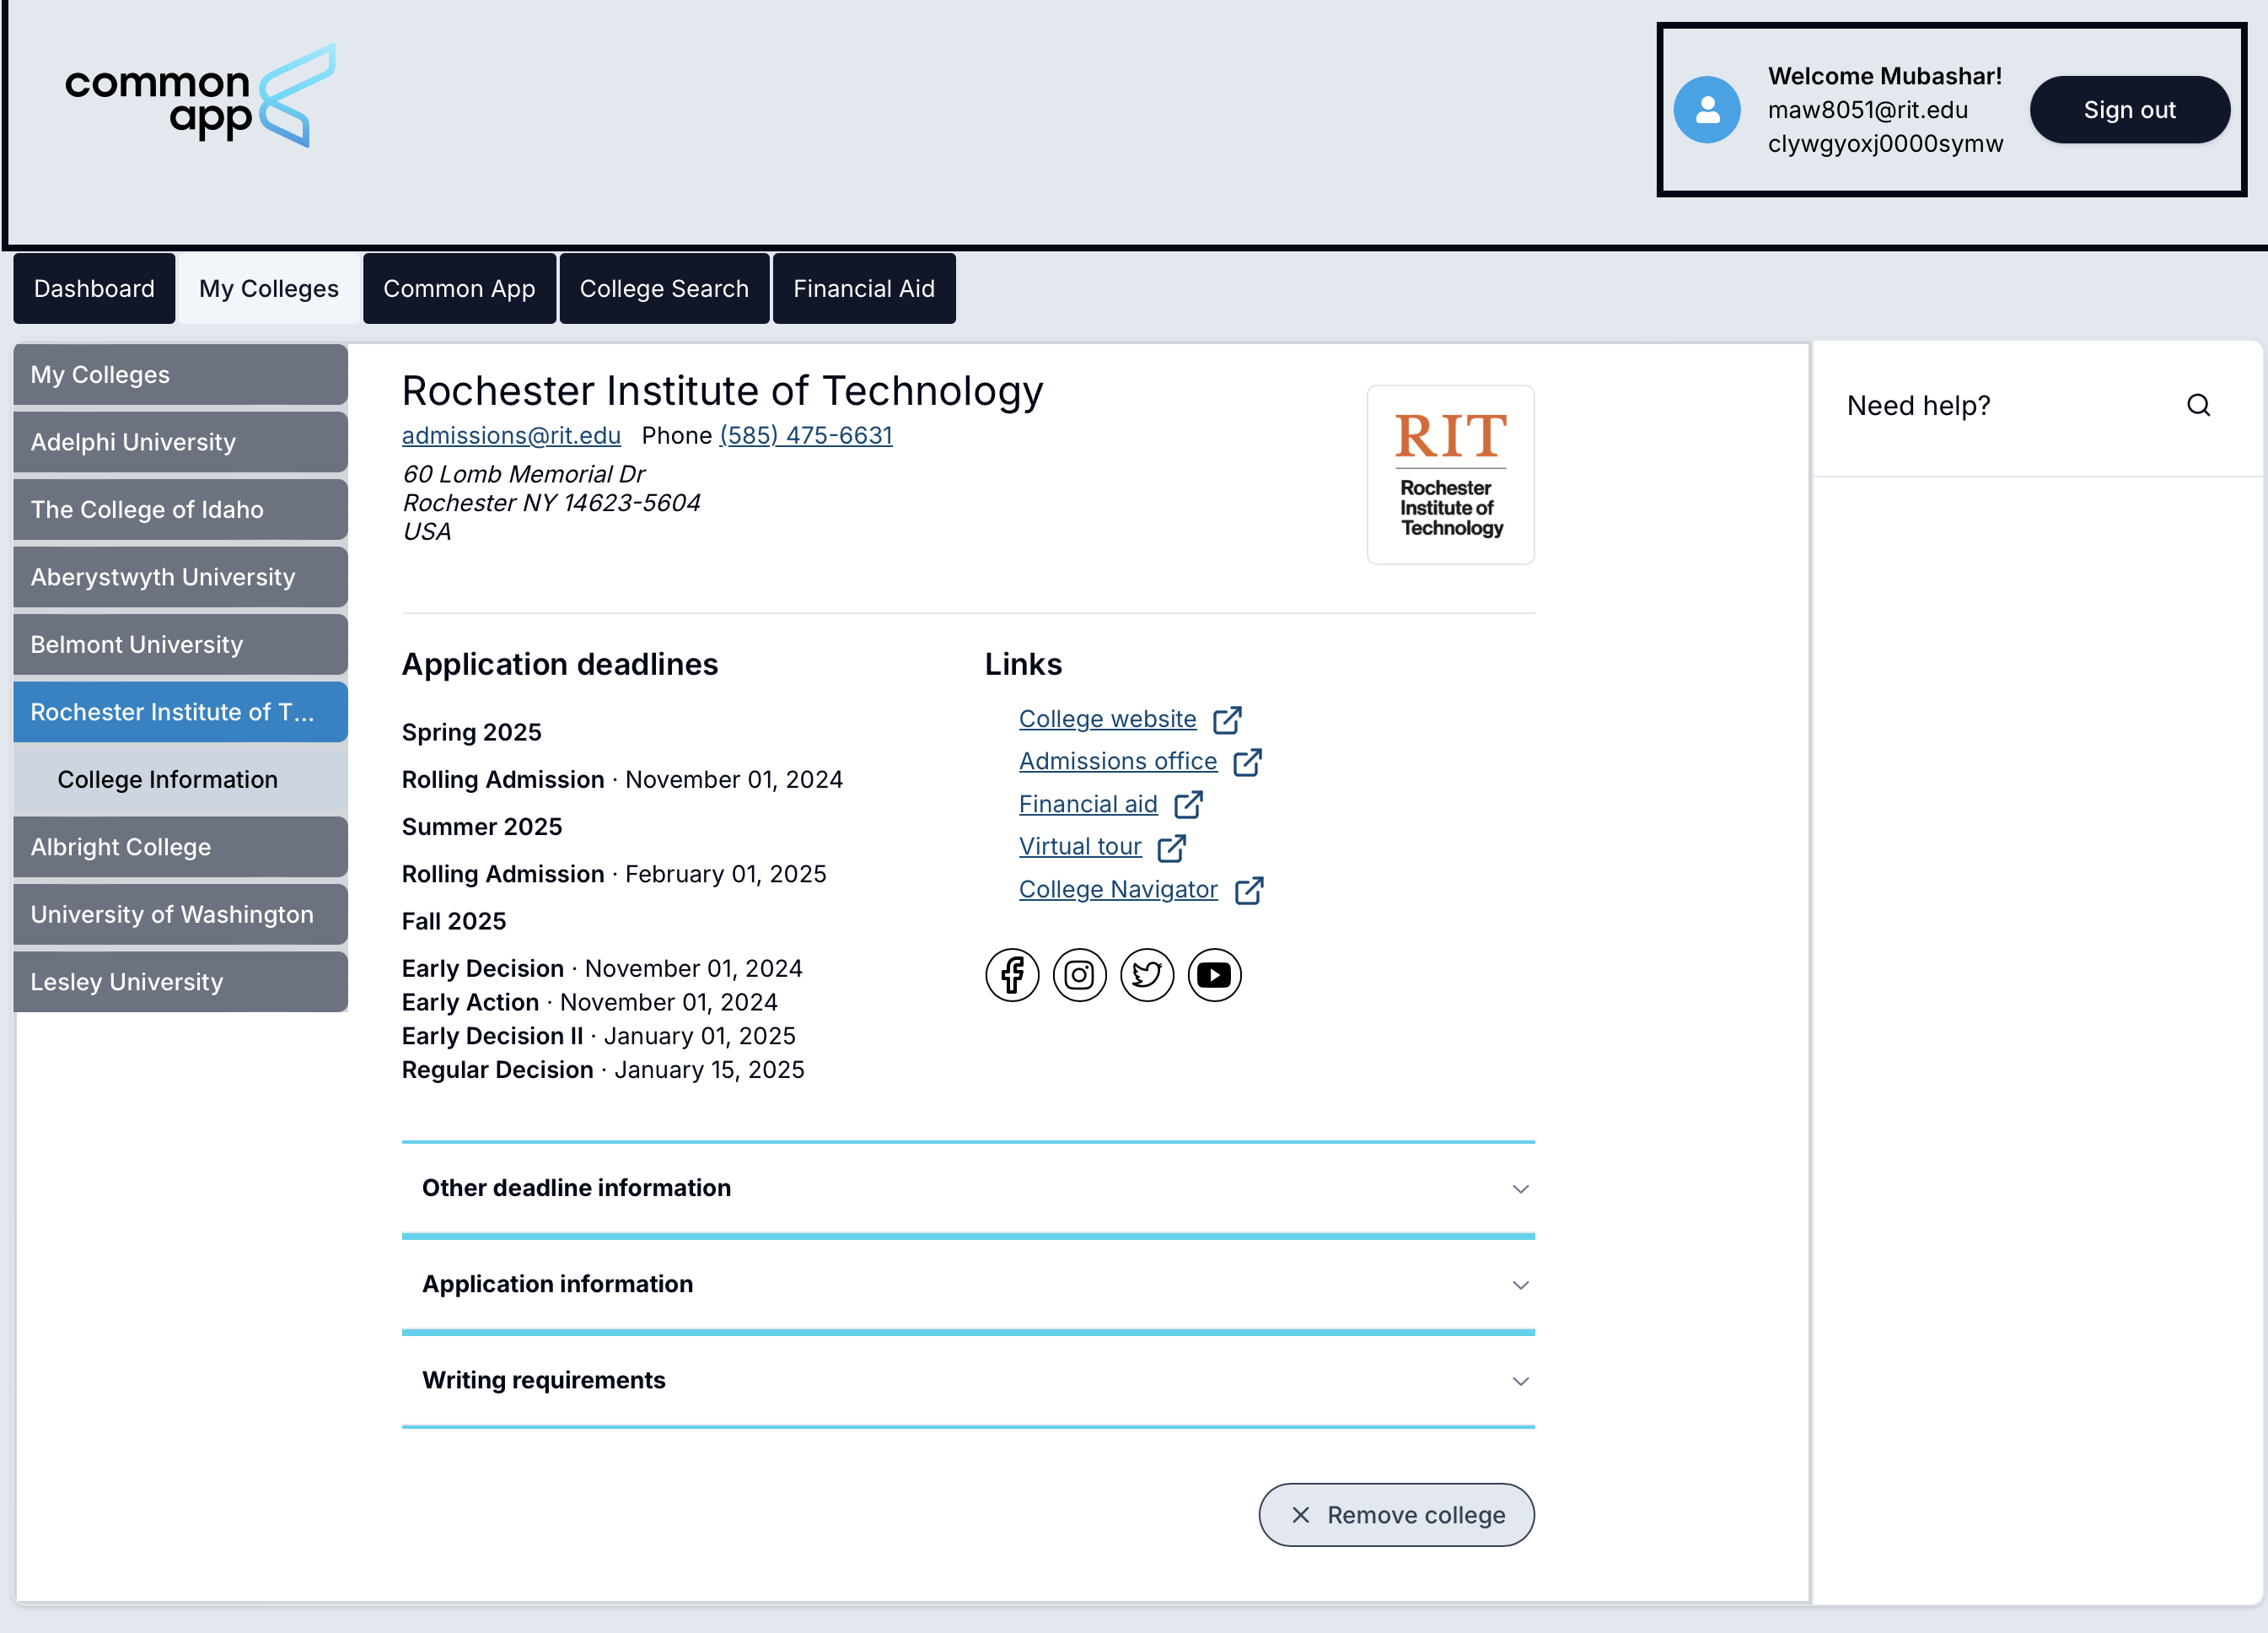Expand Other deadline information section
The height and width of the screenshot is (1633, 2268).
point(968,1188)
